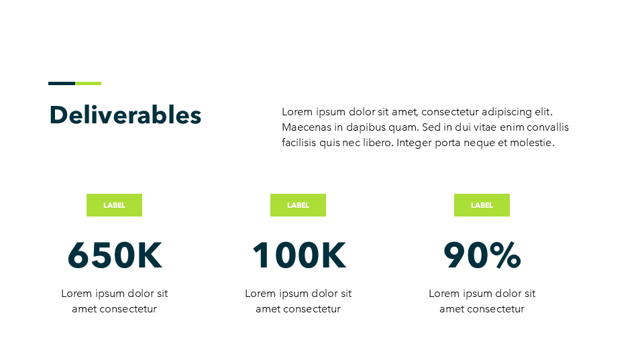Screen dimensions: 644x362
Task: Select the dark navy accent line segment
Action: click(62, 83)
